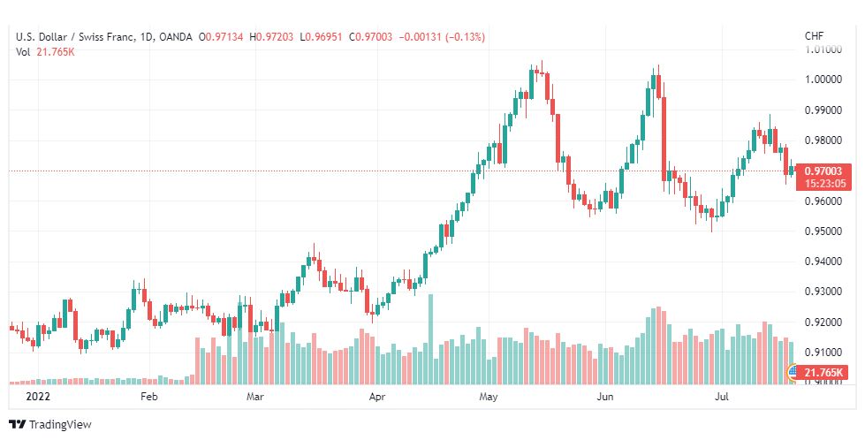Select the Vol indicator label
865x440 pixels.
23,52
